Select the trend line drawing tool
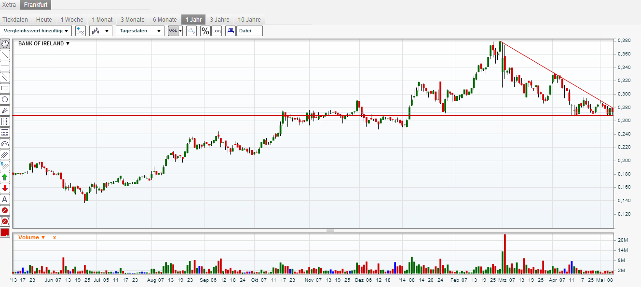The height and width of the screenshot is (287, 641). (5, 55)
